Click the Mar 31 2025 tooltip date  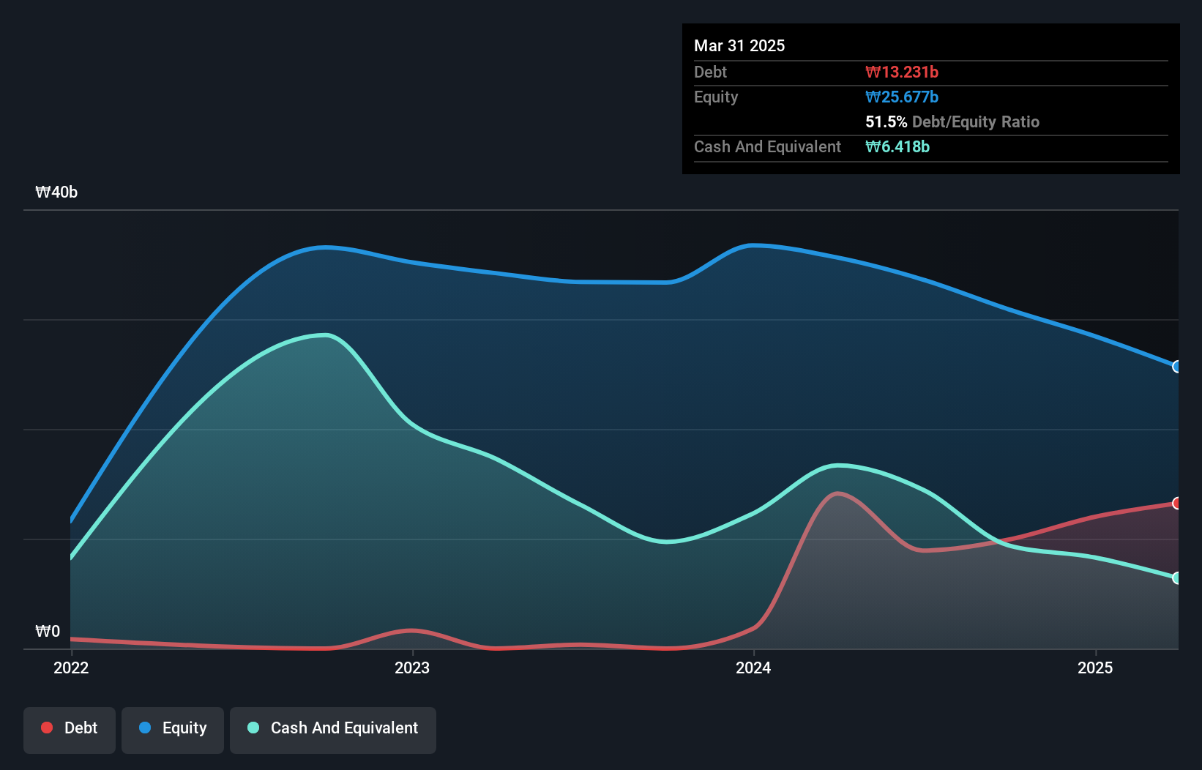739,45
